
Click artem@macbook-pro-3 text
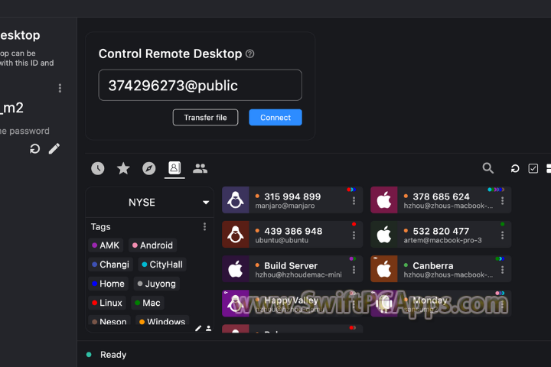pos(443,240)
